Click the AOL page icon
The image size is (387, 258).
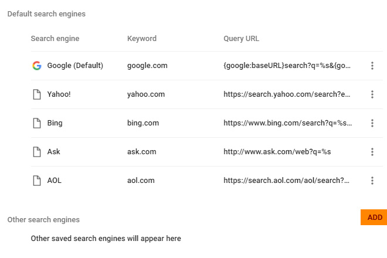click(37, 181)
